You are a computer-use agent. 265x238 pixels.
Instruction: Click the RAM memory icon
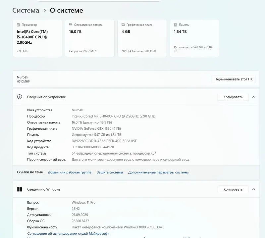coord(71,25)
